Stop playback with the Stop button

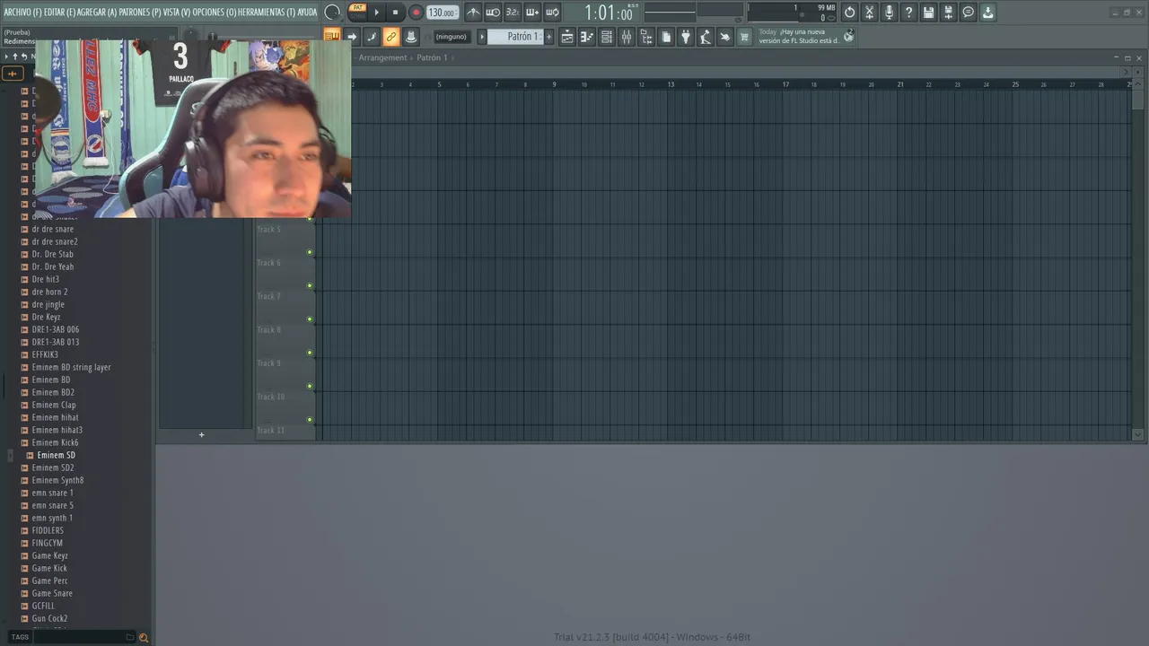[x=395, y=13]
